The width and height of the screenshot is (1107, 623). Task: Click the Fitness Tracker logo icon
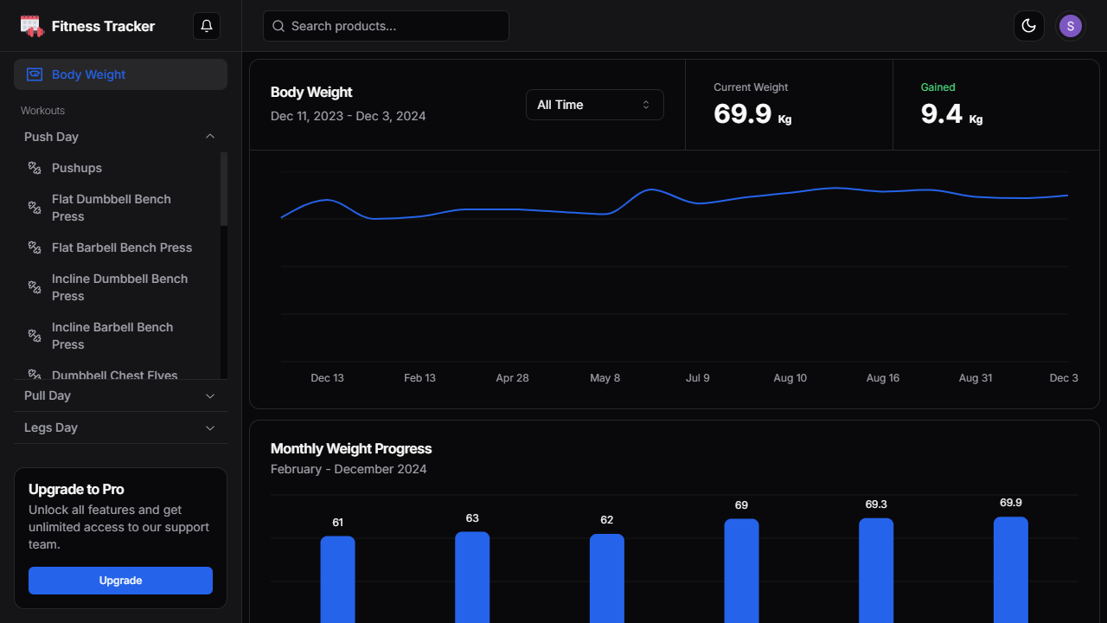pyautogui.click(x=32, y=26)
